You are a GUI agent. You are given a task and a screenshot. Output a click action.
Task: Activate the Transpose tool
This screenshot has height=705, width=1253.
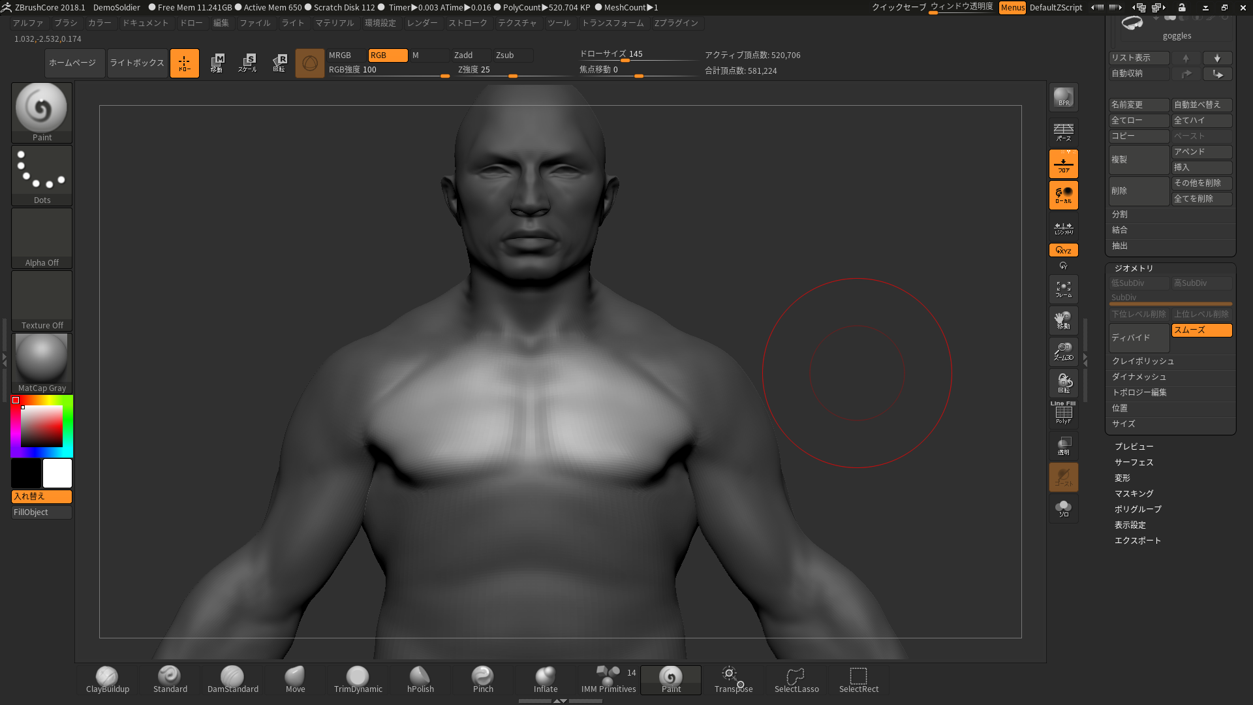coord(734,680)
